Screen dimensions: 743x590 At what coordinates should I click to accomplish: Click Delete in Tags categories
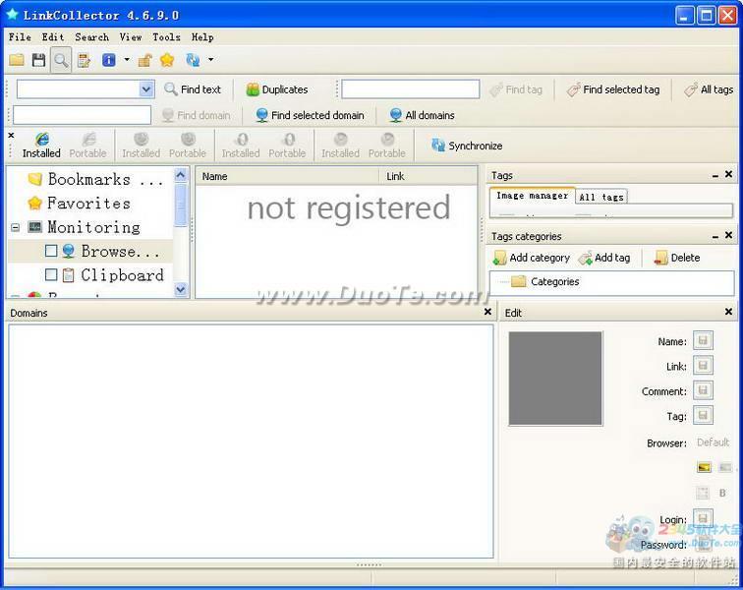[x=677, y=258]
